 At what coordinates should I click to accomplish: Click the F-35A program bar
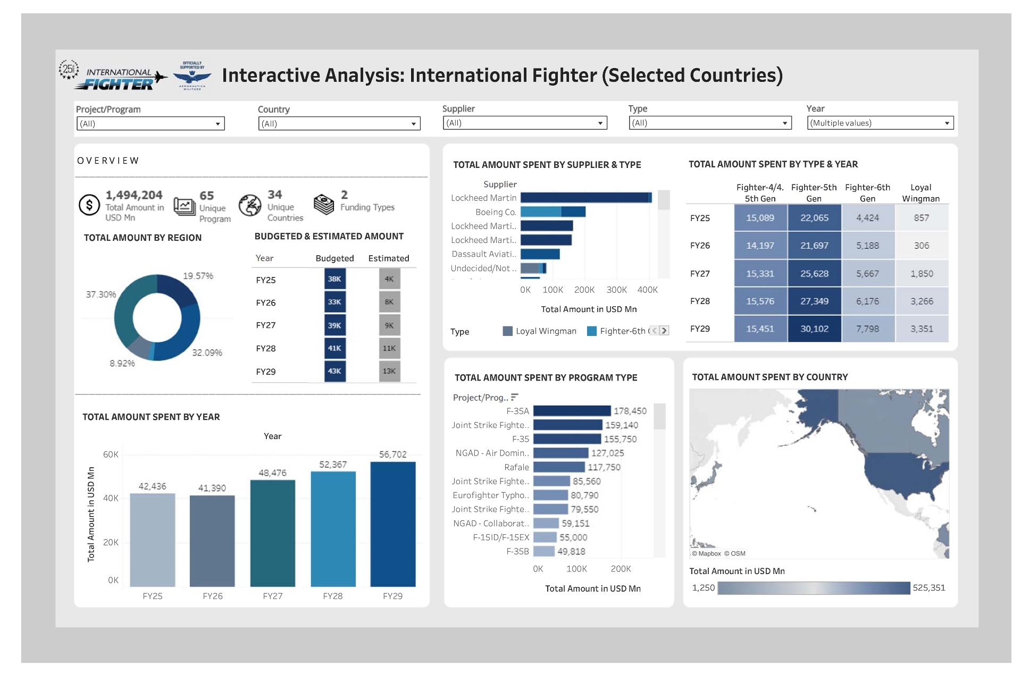(x=572, y=411)
